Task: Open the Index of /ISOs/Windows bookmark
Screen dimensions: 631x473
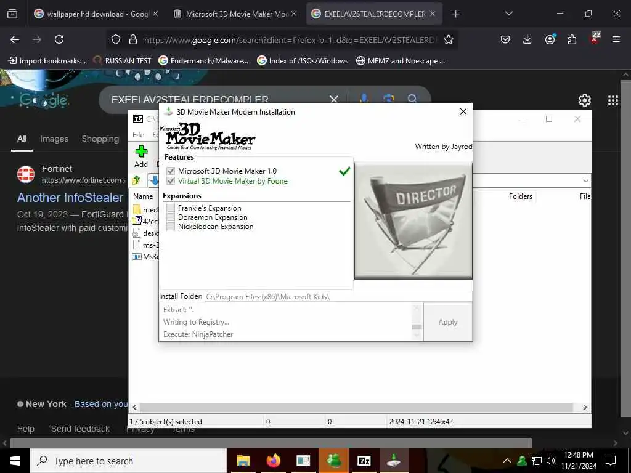Action: point(303,61)
